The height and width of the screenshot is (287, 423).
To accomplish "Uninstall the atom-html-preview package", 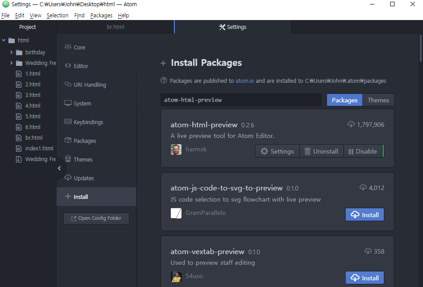I will coord(322,151).
